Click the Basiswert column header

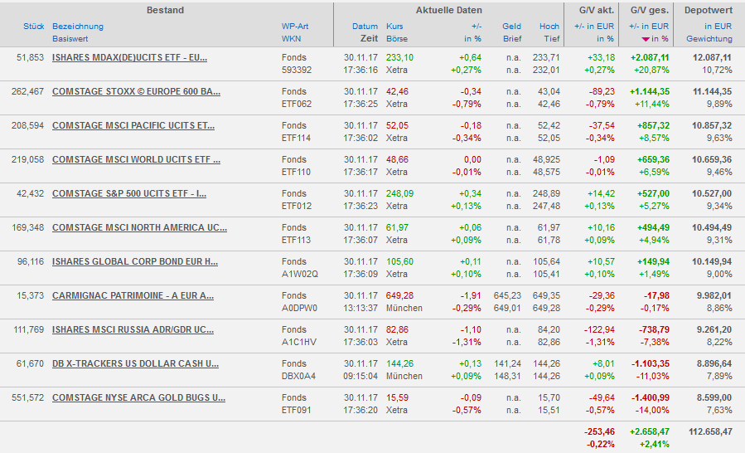click(x=70, y=39)
